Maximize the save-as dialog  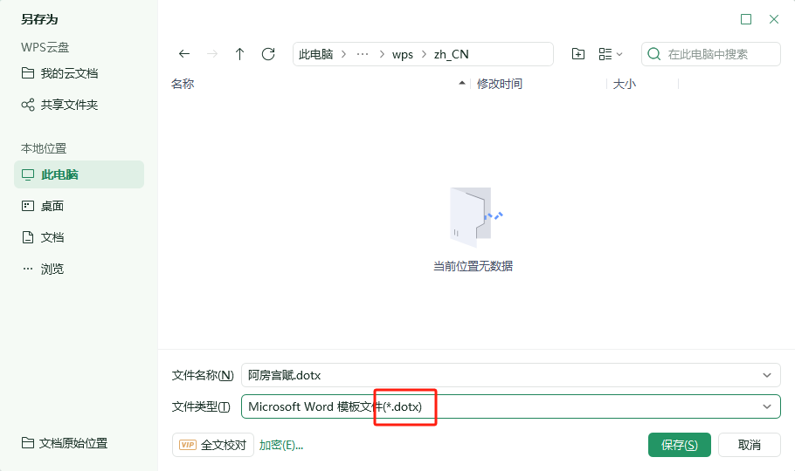[x=746, y=19]
